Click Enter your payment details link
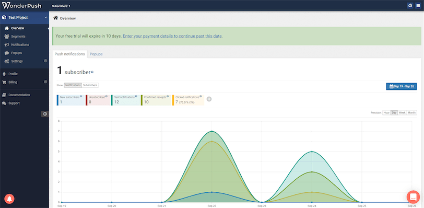This screenshot has height=208, width=424. pyautogui.click(x=172, y=36)
